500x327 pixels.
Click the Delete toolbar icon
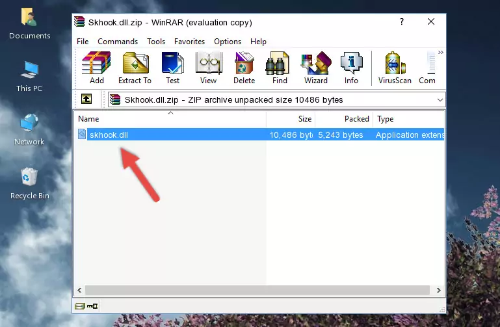point(244,68)
